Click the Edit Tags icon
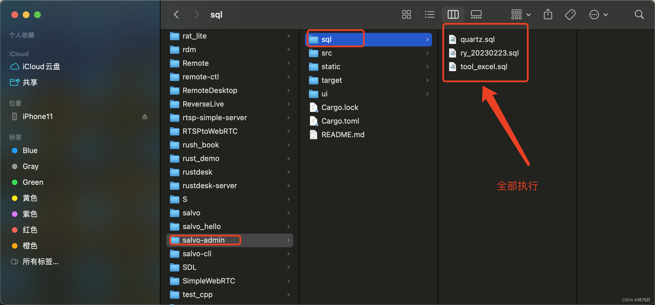The image size is (655, 305). (x=570, y=14)
